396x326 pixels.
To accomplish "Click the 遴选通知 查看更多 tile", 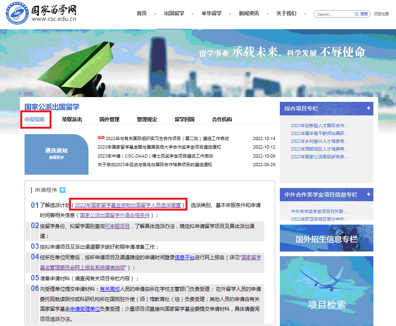I will click(x=57, y=154).
